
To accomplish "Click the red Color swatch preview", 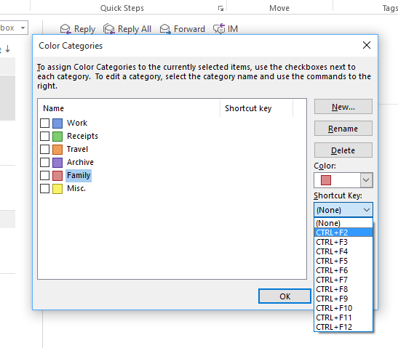I will tap(326, 180).
